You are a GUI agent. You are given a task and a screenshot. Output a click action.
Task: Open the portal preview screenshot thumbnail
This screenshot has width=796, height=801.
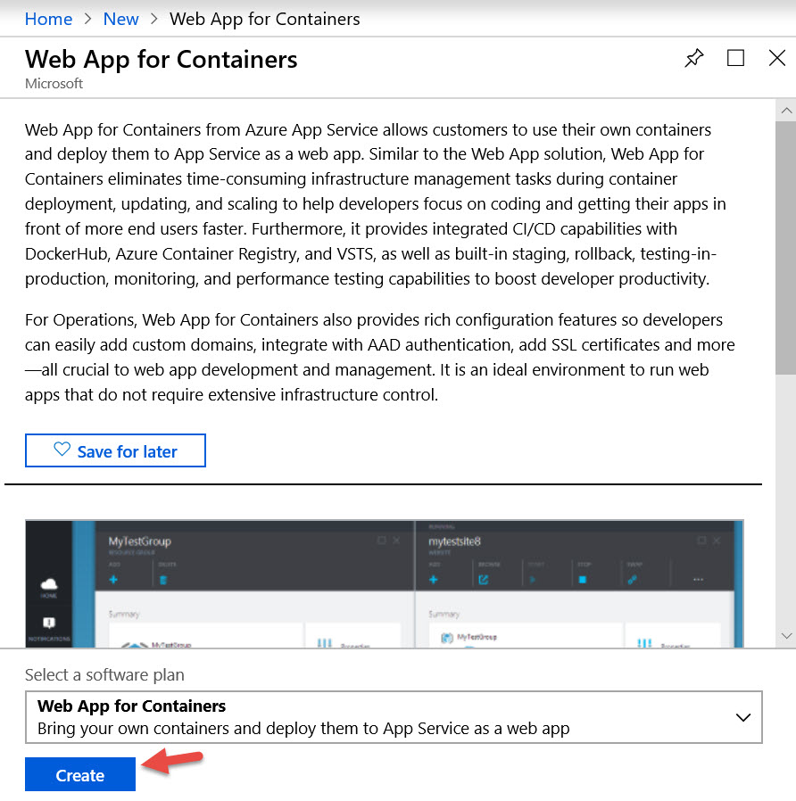point(385,584)
